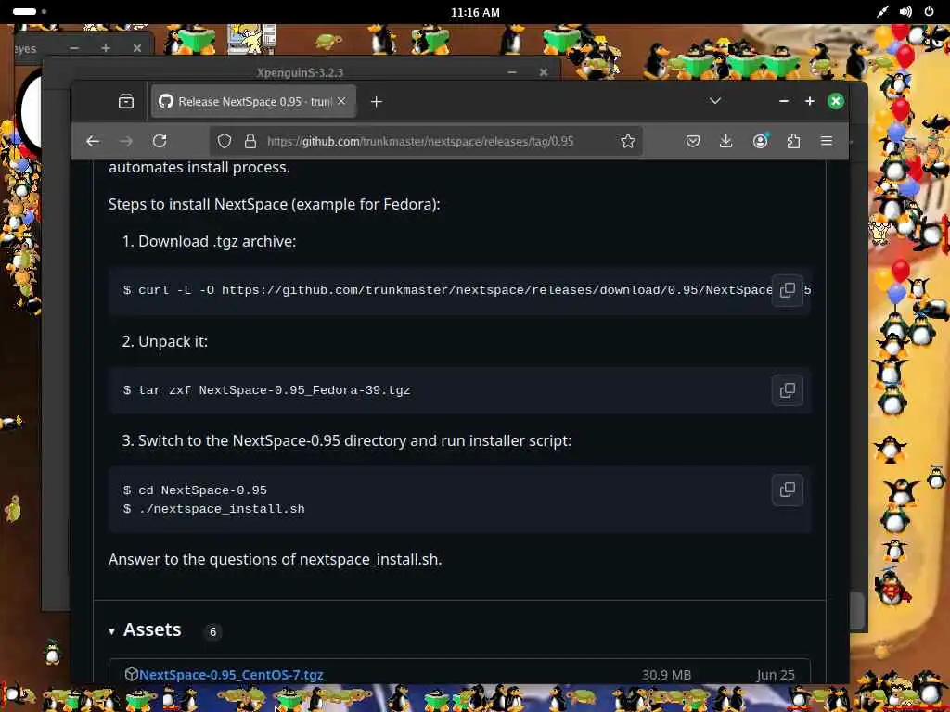Close the eyes window
This screenshot has width=950, height=712.
pyautogui.click(x=137, y=48)
